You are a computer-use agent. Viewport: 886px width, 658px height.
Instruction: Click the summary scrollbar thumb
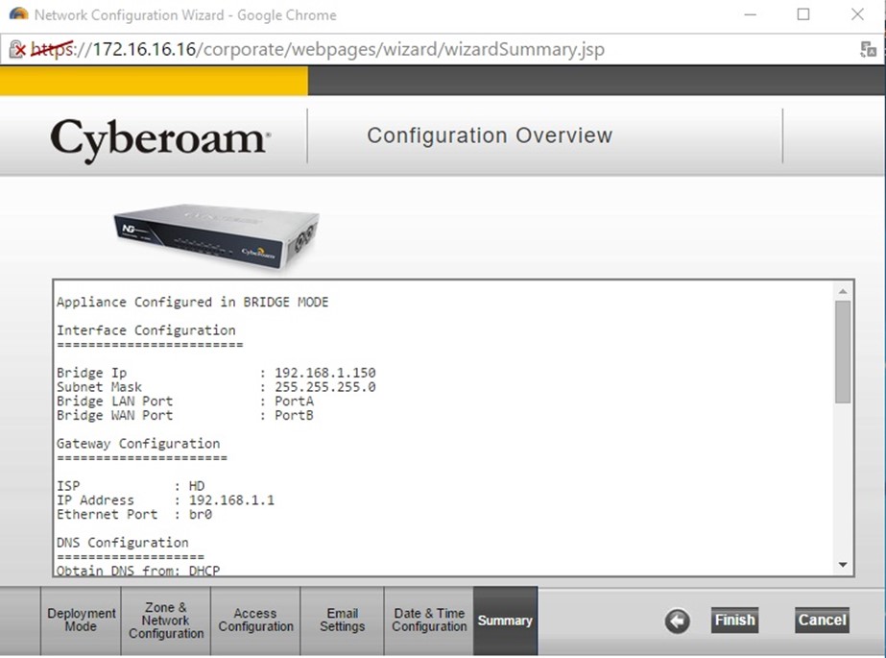click(843, 352)
